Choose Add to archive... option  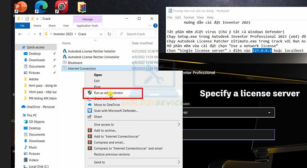point(105,131)
